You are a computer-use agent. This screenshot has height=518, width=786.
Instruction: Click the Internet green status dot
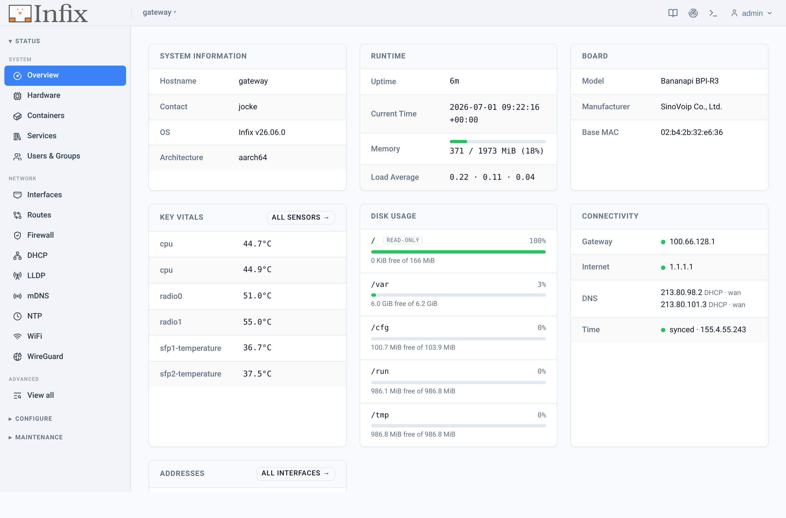pos(663,268)
